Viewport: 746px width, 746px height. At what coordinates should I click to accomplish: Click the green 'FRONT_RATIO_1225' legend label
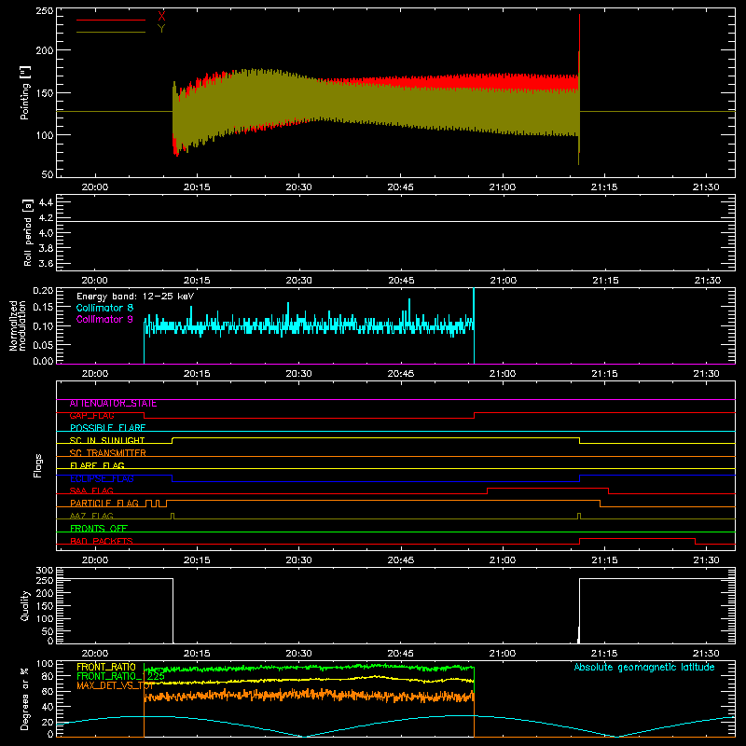coord(120,676)
